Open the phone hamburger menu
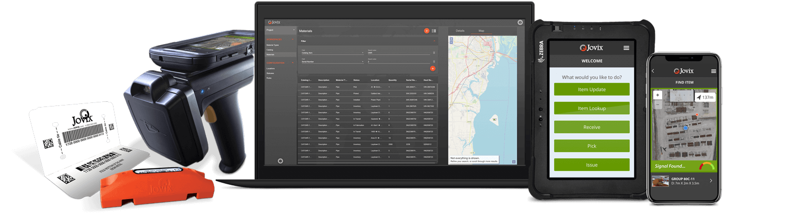 (713, 71)
